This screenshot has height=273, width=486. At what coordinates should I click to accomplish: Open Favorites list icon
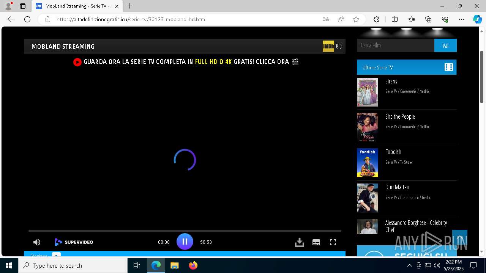[x=412, y=19]
